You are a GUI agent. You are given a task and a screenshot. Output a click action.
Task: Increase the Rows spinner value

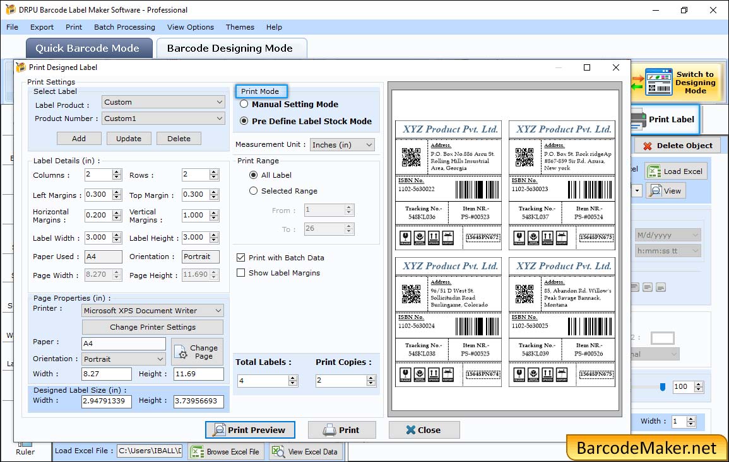point(214,172)
